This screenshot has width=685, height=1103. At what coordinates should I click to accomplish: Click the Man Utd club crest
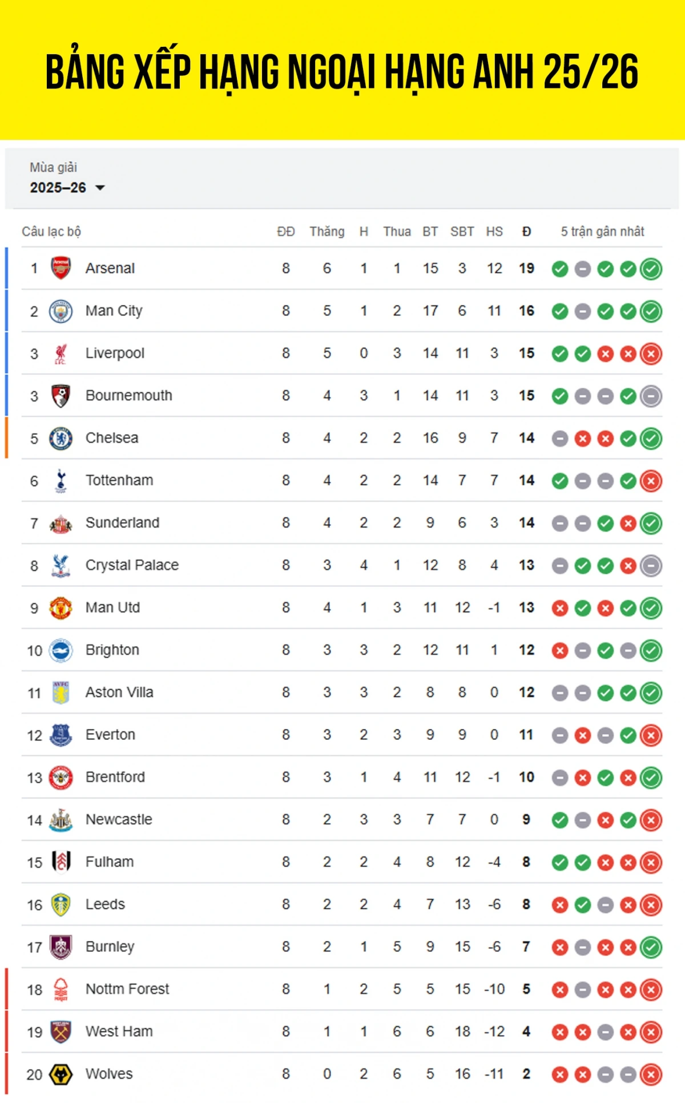coord(61,608)
